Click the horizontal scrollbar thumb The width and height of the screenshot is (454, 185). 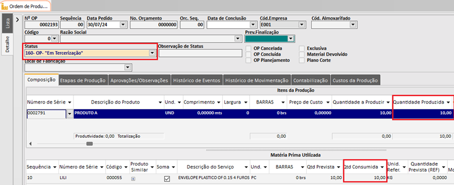(x=90, y=143)
